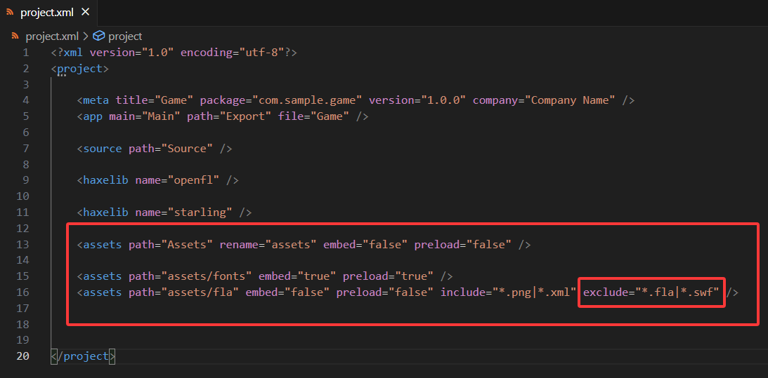Viewport: 768px width, 378px height.
Task: Click the cube symbol icon in breadcrumbs
Action: coord(98,36)
